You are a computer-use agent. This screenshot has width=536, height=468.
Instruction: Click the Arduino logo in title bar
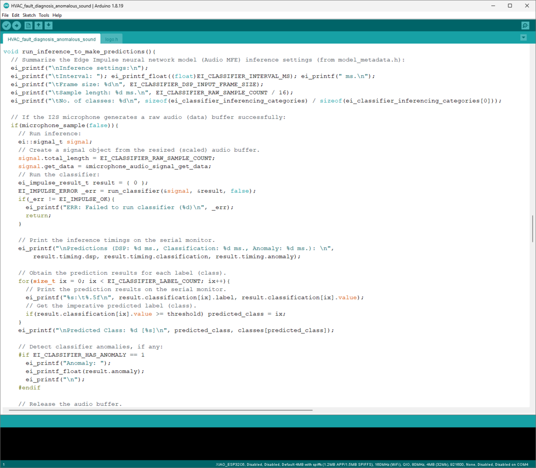[x=6, y=6]
